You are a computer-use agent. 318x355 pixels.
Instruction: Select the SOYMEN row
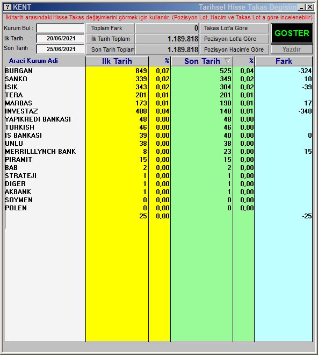click(158, 200)
